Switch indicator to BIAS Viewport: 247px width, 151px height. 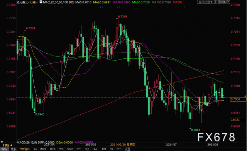coord(70,149)
